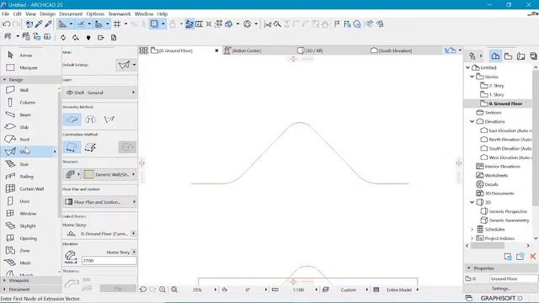Image resolution: width=539 pixels, height=303 pixels.
Task: Select the extruded geometry method
Action: pos(72,120)
